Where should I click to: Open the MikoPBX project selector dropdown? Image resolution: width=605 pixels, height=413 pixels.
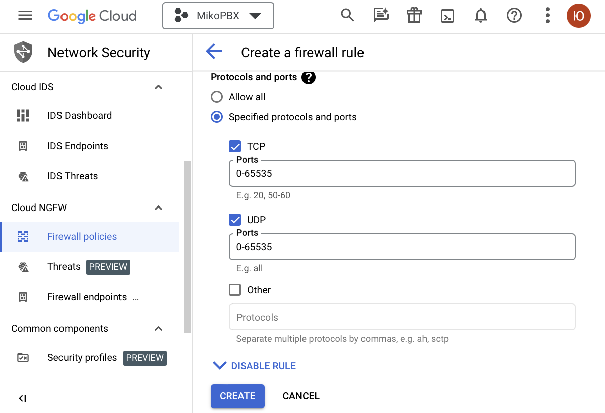[218, 16]
